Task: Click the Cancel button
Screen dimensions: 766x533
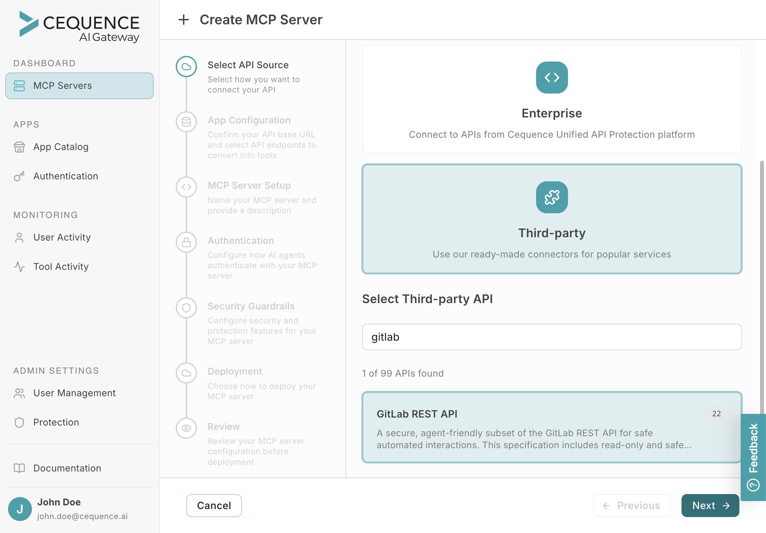Action: (x=214, y=505)
